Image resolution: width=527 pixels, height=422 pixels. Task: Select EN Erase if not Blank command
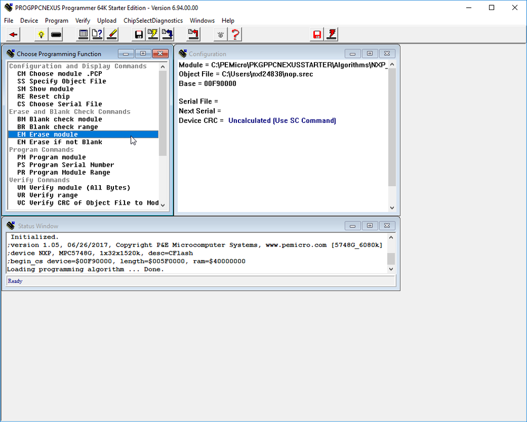[83, 142]
